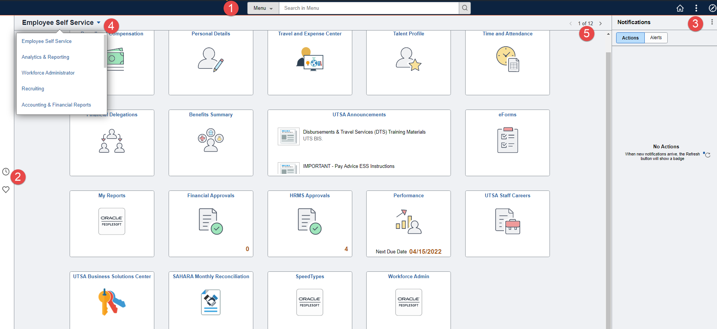717x329 pixels.
Task: Go to previous homepage with left chevron
Action: (571, 23)
